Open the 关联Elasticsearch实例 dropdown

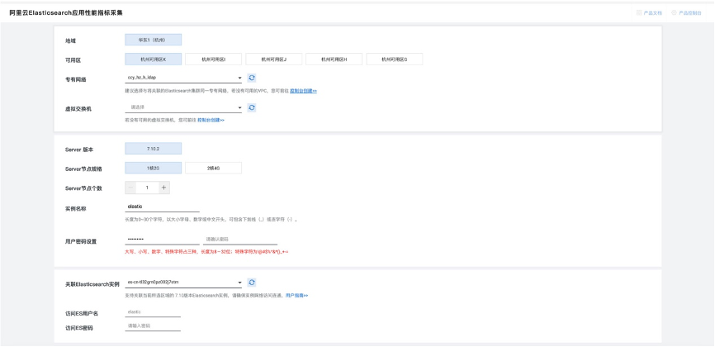pyautogui.click(x=183, y=283)
